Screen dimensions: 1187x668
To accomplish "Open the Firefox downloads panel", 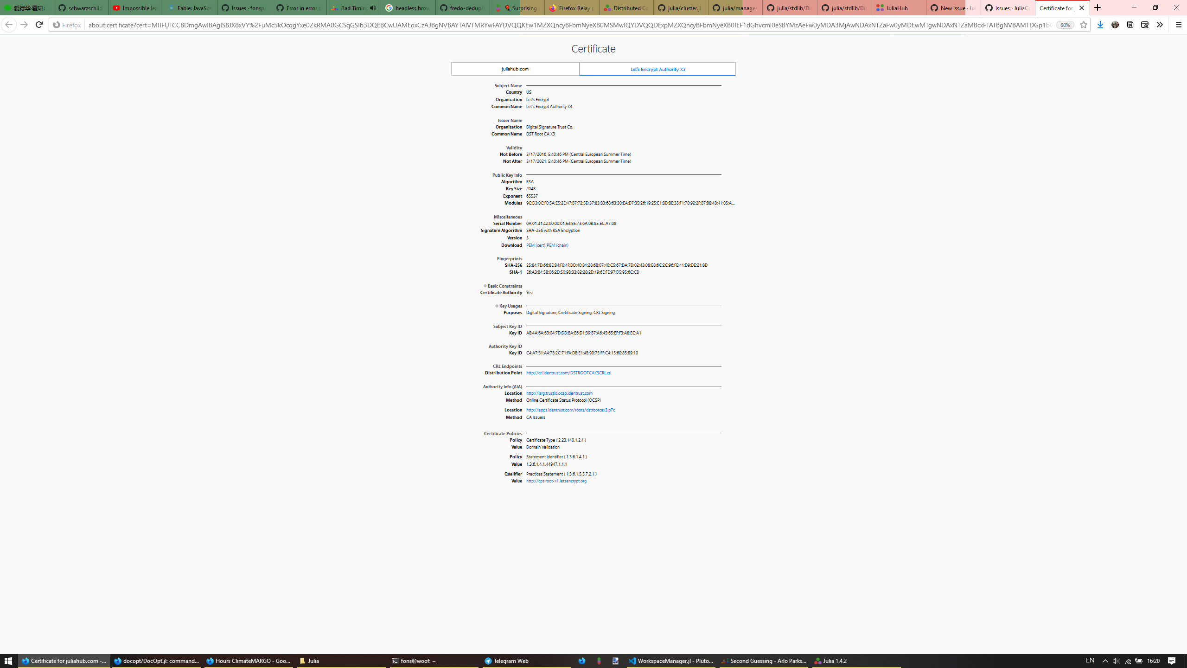I will click(1100, 25).
